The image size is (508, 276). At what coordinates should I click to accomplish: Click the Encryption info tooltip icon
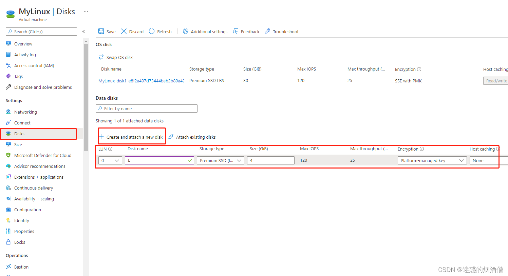pos(420,69)
